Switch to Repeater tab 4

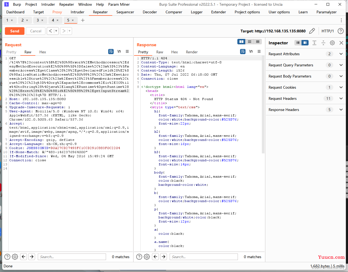53,20
